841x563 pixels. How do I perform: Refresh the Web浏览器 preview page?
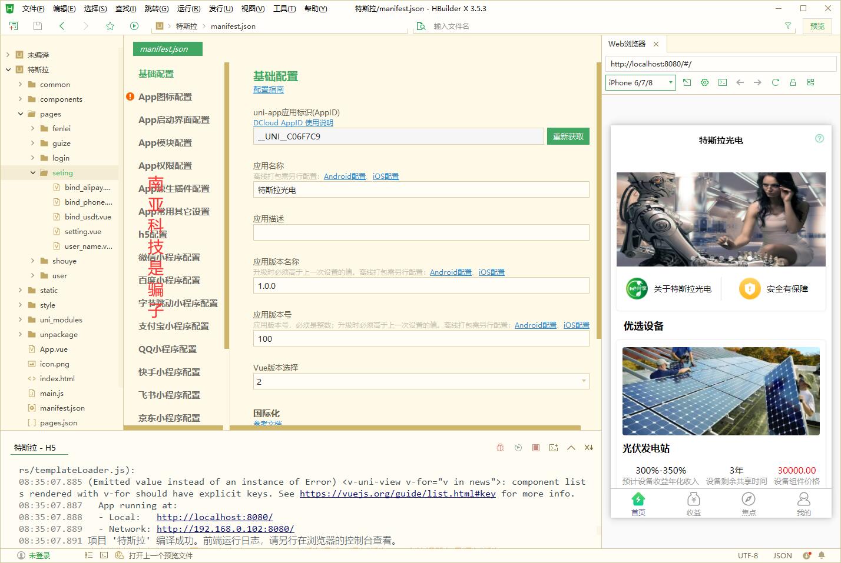pos(775,82)
